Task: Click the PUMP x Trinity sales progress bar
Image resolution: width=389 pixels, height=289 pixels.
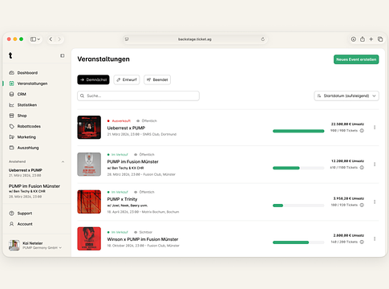Action: pos(298,206)
